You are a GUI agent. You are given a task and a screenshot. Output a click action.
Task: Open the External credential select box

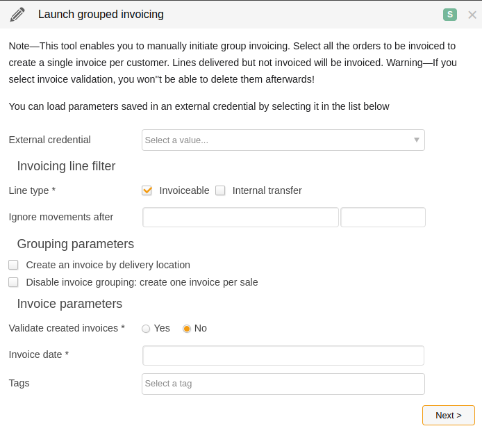[283, 140]
